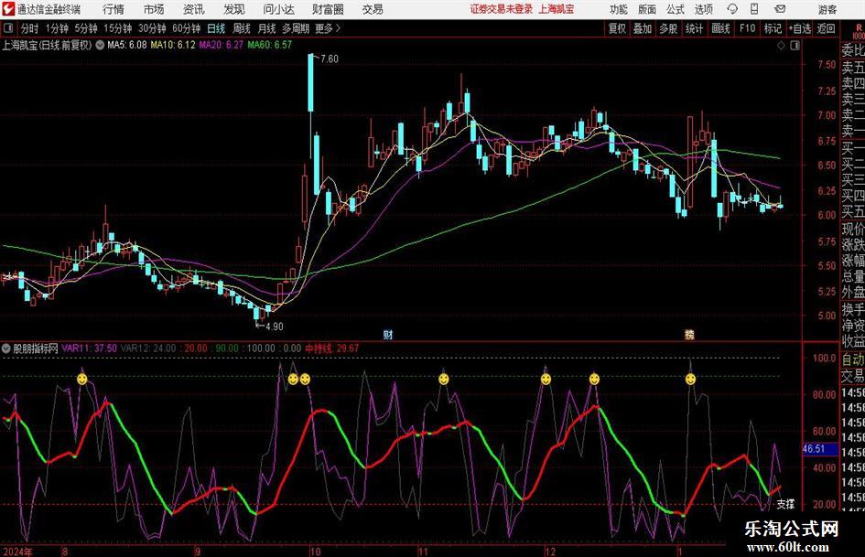The width and height of the screenshot is (865, 557).
Task: Click the MA20: 6.27 indicator value
Action: [x=221, y=45]
